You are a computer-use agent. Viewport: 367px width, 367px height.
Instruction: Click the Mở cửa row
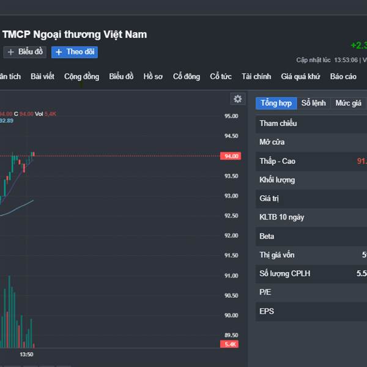(x=311, y=142)
